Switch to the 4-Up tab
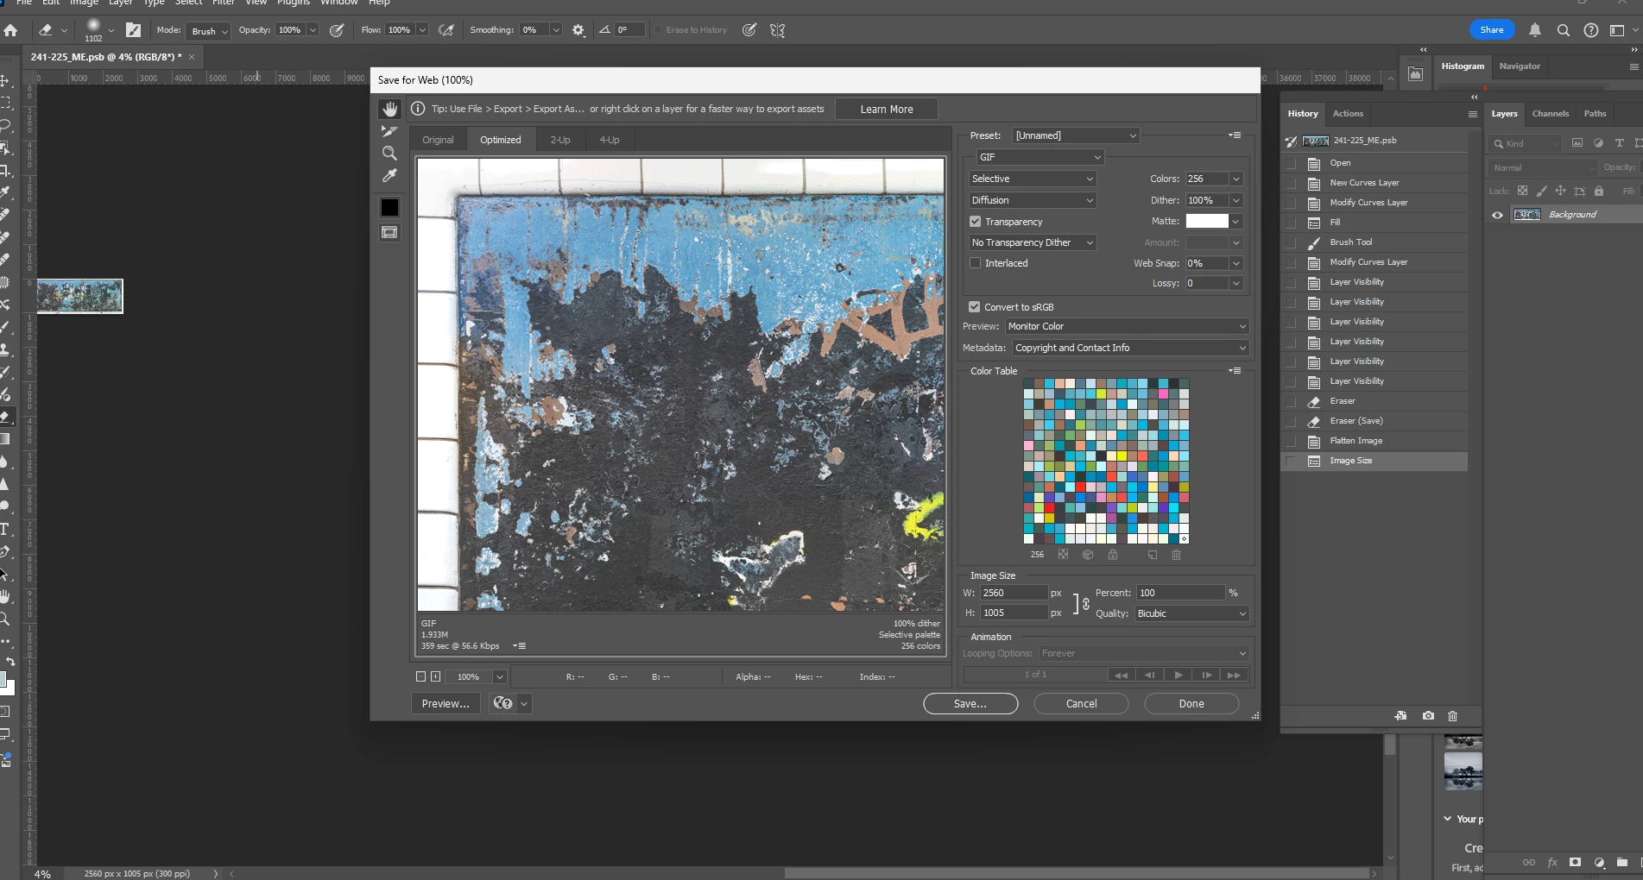 tap(610, 140)
